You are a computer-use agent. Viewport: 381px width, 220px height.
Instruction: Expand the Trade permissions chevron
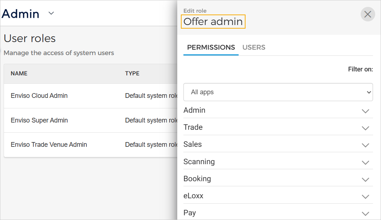(x=365, y=128)
